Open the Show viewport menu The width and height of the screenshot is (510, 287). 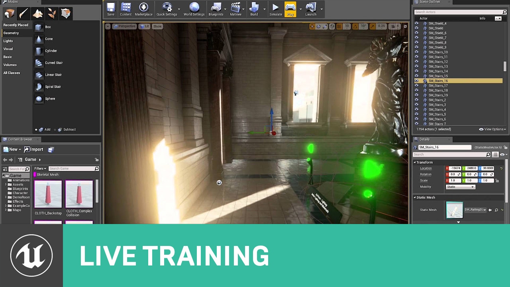(x=157, y=26)
